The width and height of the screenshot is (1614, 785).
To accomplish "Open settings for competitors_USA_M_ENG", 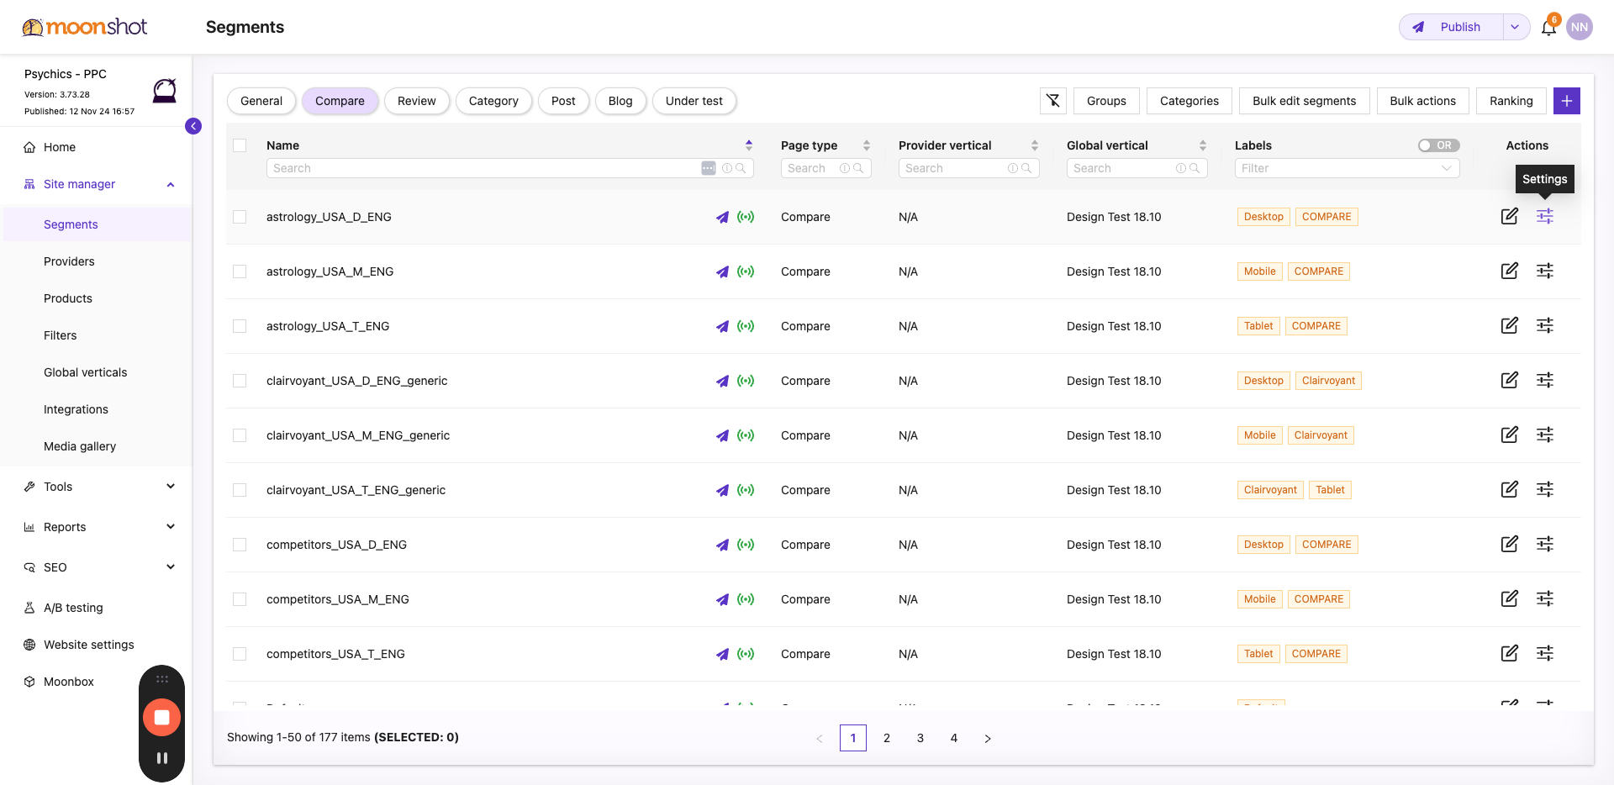I will pyautogui.click(x=1545, y=599).
